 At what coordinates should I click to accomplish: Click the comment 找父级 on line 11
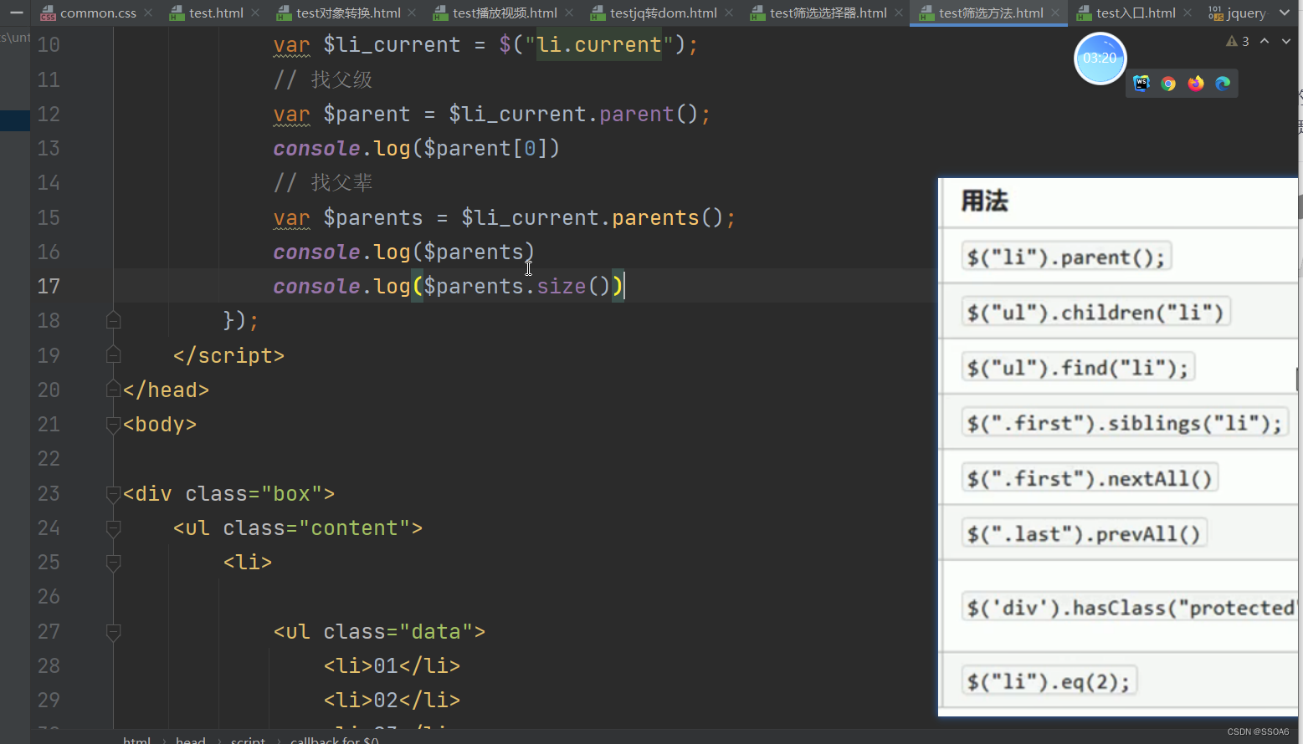pos(322,79)
